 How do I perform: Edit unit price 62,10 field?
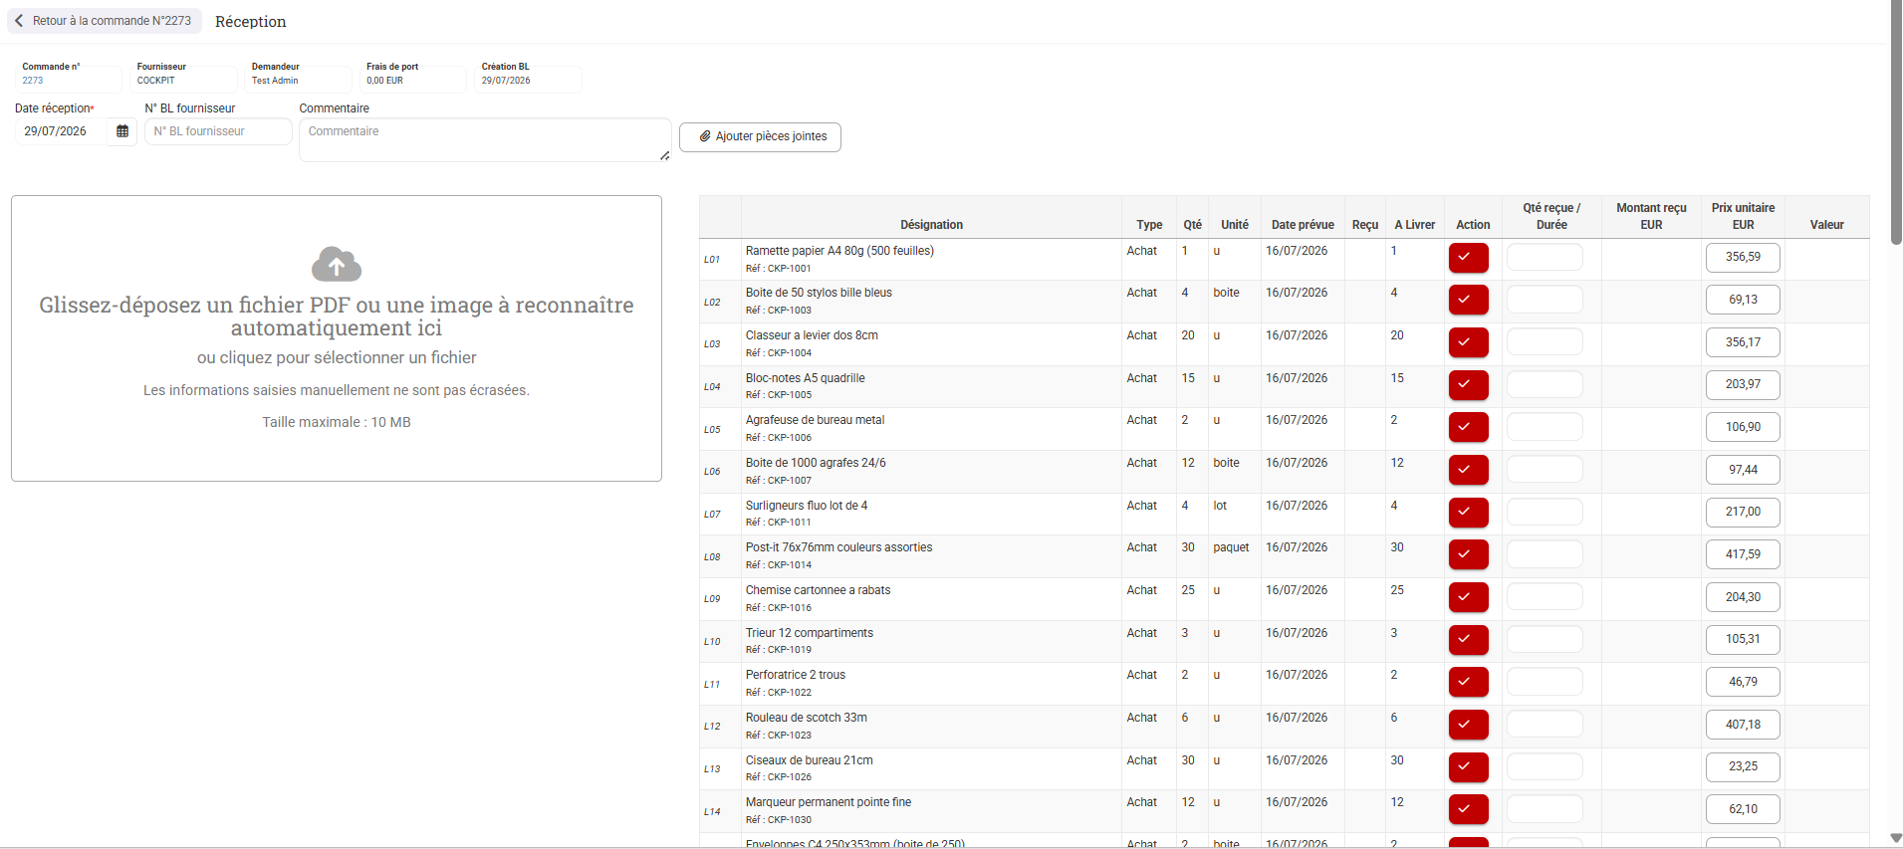click(x=1743, y=809)
